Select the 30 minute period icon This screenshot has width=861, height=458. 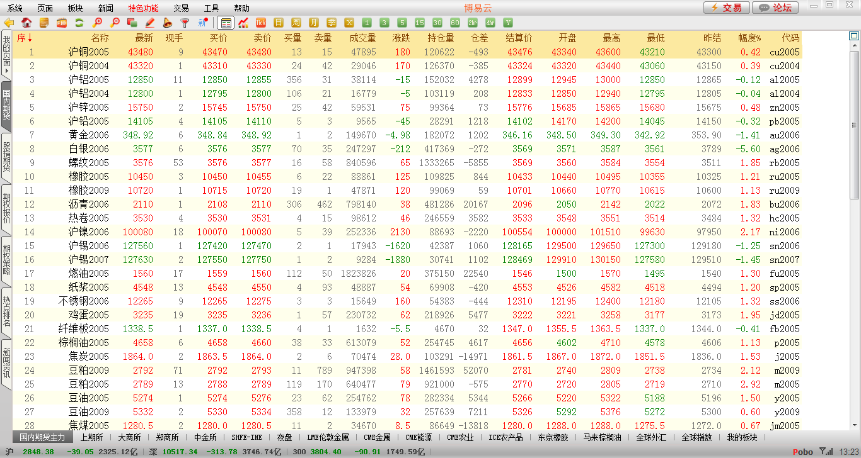tap(437, 23)
